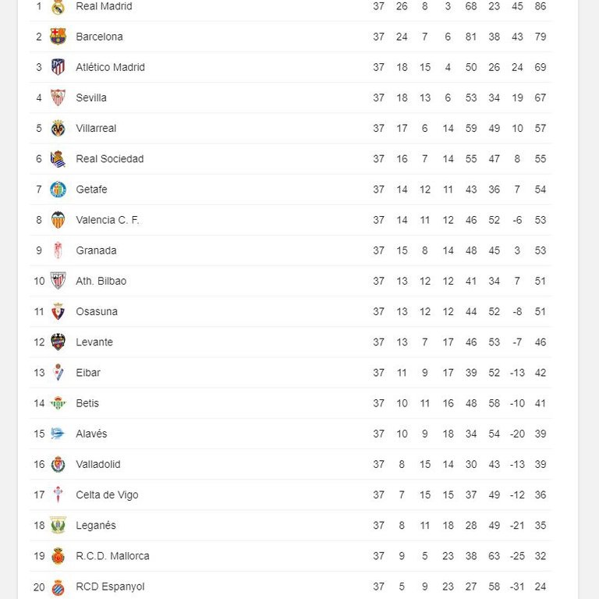Image resolution: width=599 pixels, height=599 pixels.
Task: Select the Sevilla team crest
Action: click(x=58, y=97)
